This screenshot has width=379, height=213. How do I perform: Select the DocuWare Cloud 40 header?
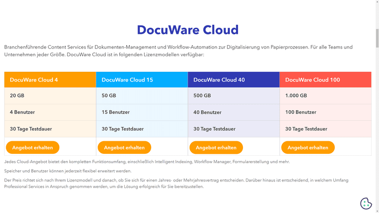click(x=234, y=80)
